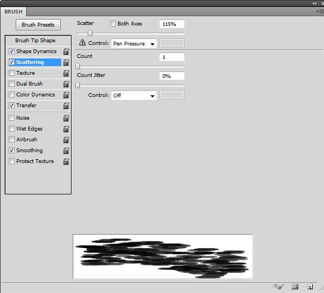This screenshot has width=324, height=293.
Task: Select the Smoothing label
Action: (x=29, y=151)
